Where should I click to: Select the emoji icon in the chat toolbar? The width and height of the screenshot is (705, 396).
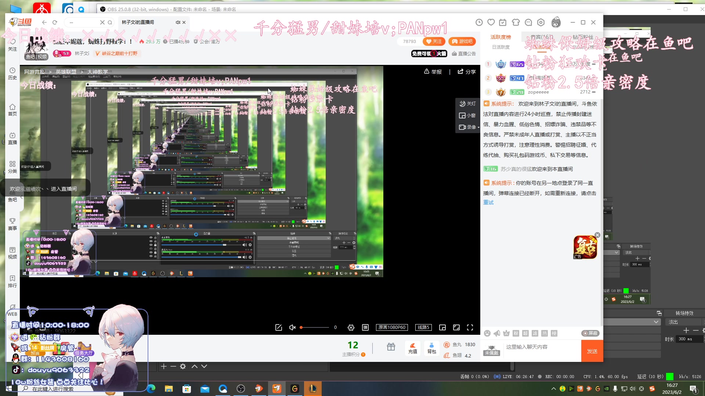[x=488, y=333]
